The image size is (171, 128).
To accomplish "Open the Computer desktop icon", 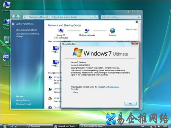I will 6,6.
